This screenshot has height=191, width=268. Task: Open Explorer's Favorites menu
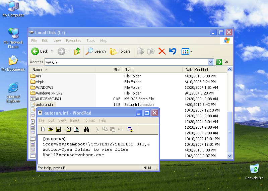73,41
